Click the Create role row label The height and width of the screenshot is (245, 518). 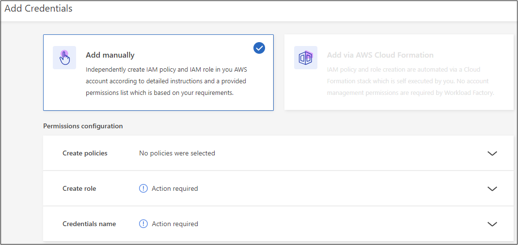click(x=79, y=188)
